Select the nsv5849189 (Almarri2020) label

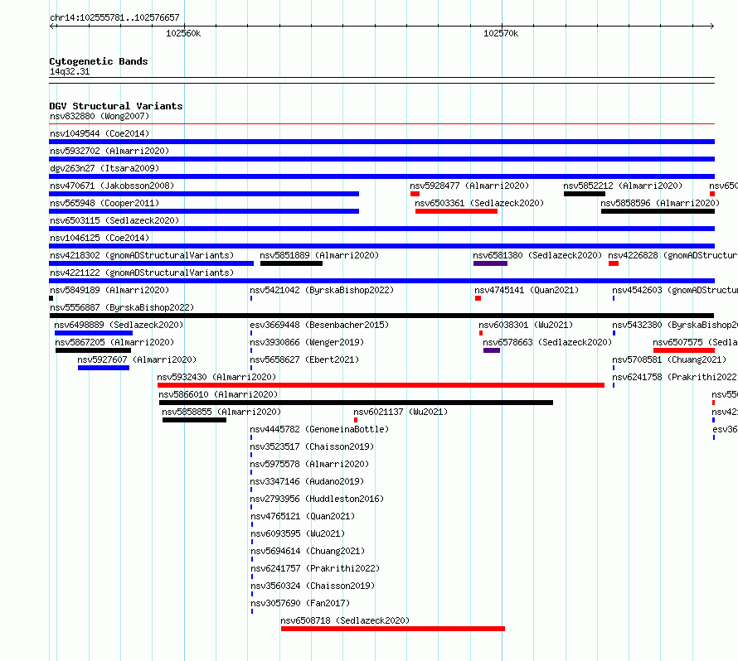pyautogui.click(x=109, y=290)
